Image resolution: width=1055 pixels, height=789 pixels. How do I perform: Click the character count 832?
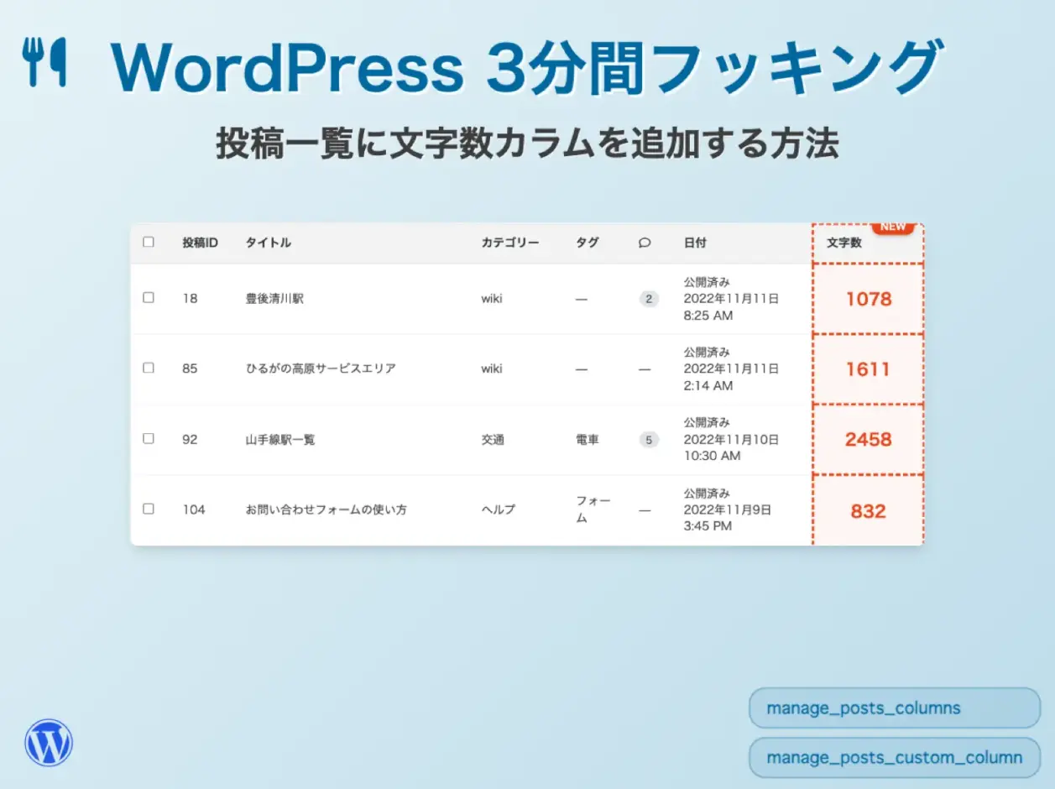click(x=869, y=510)
